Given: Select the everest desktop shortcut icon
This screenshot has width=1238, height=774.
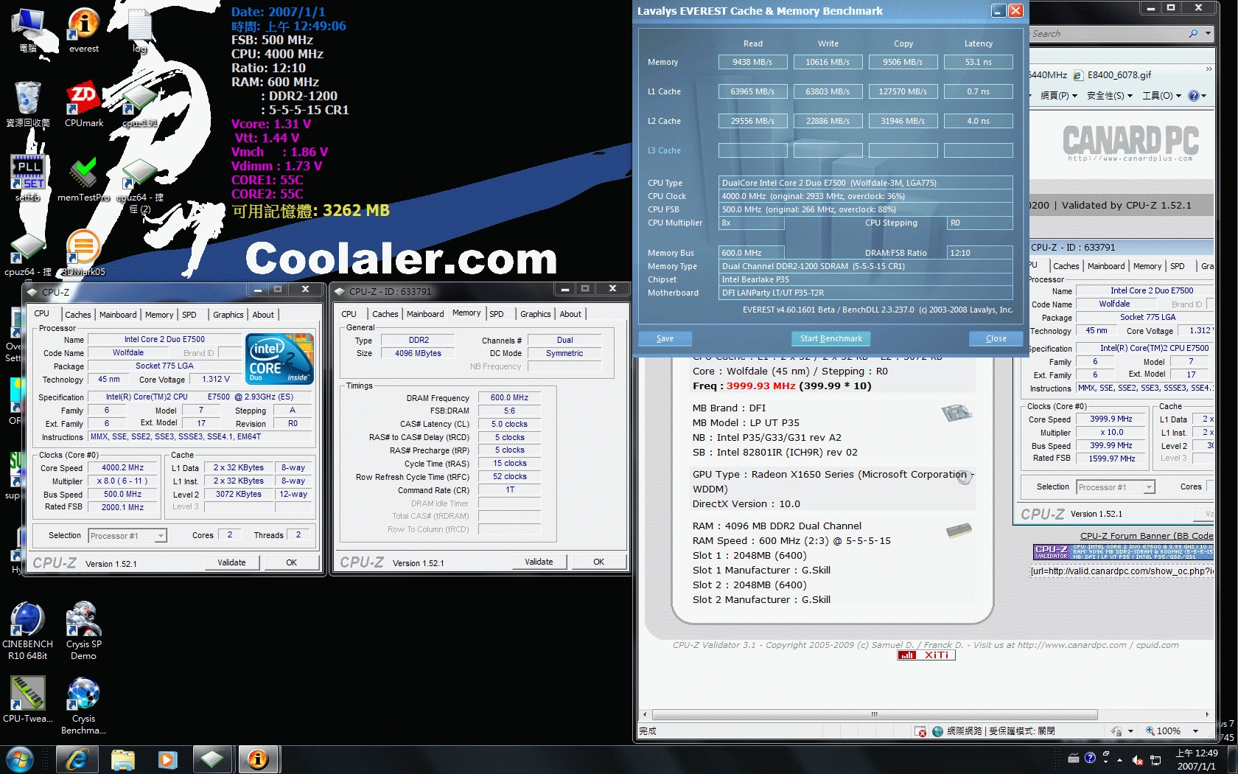Looking at the screenshot, I should [x=83, y=30].
